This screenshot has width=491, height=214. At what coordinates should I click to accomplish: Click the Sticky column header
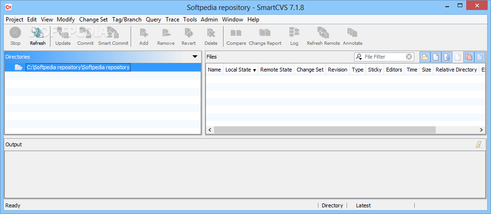click(x=375, y=70)
